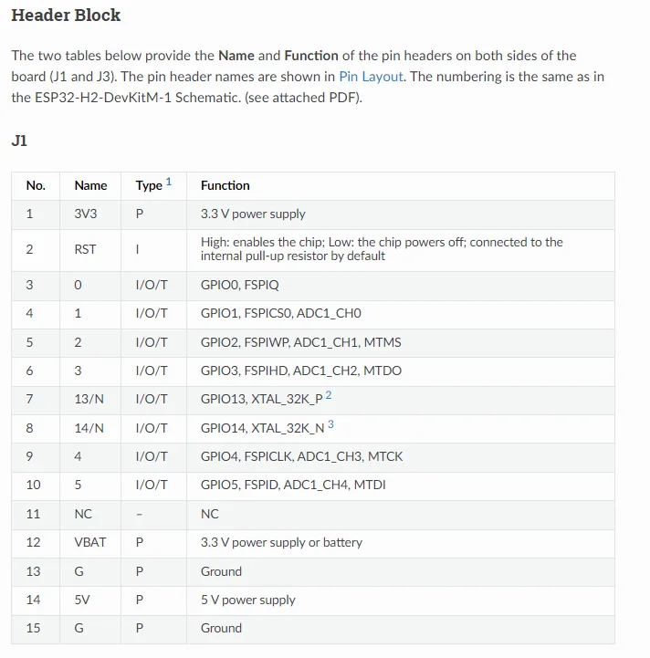Viewport: 650px width, 658px height.
Task: Select the Function column header
Action: 225,185
